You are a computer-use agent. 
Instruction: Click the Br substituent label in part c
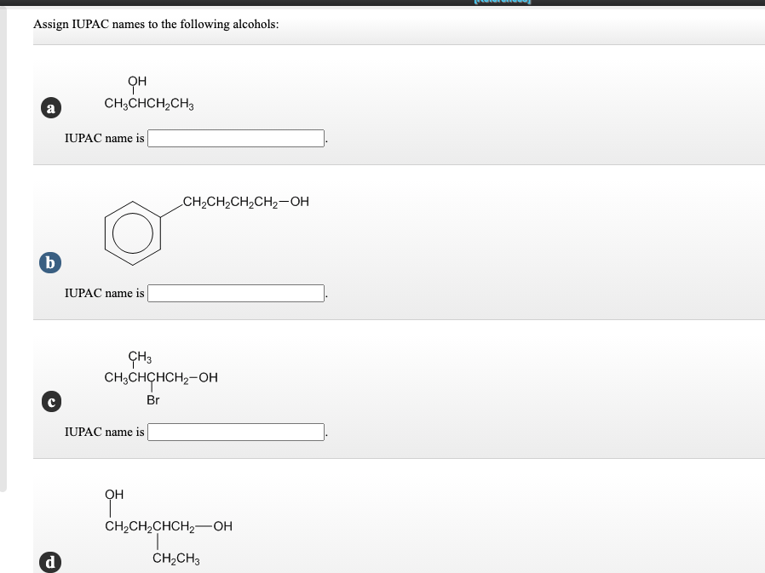pyautogui.click(x=153, y=400)
